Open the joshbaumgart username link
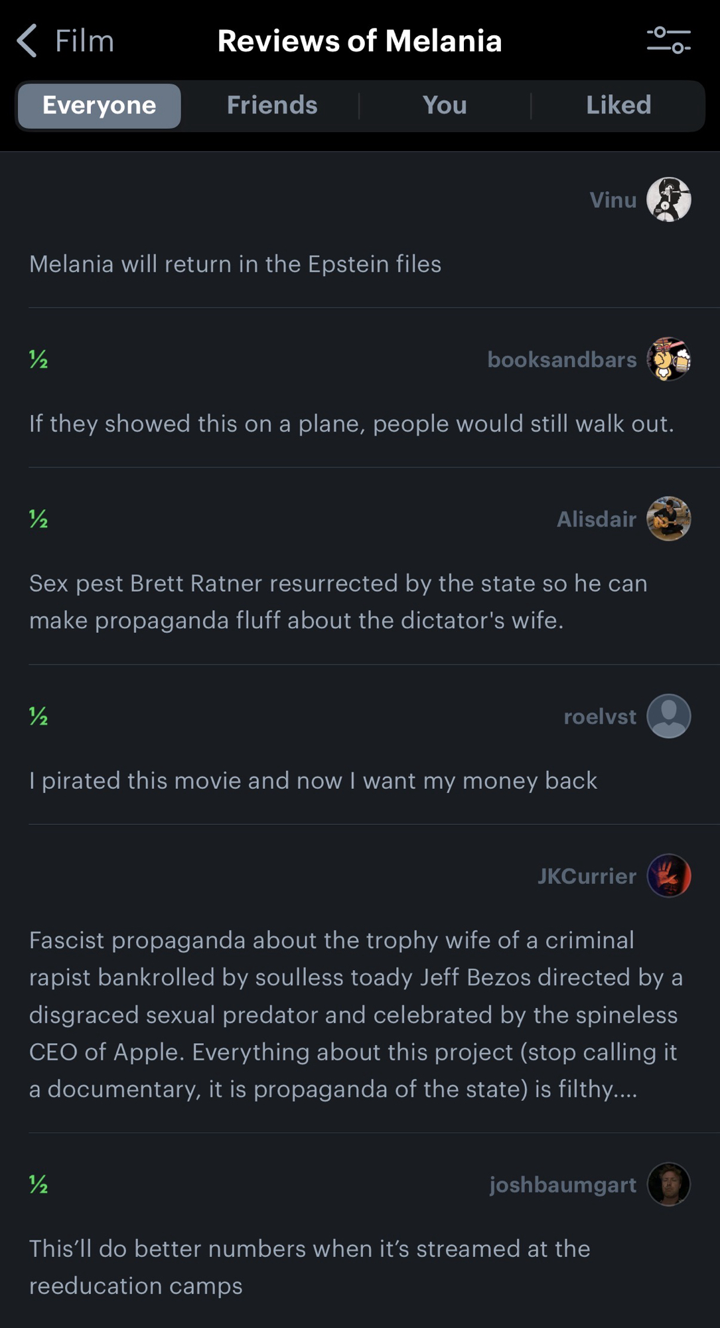Screen dimensions: 720x1328 pos(563,1185)
